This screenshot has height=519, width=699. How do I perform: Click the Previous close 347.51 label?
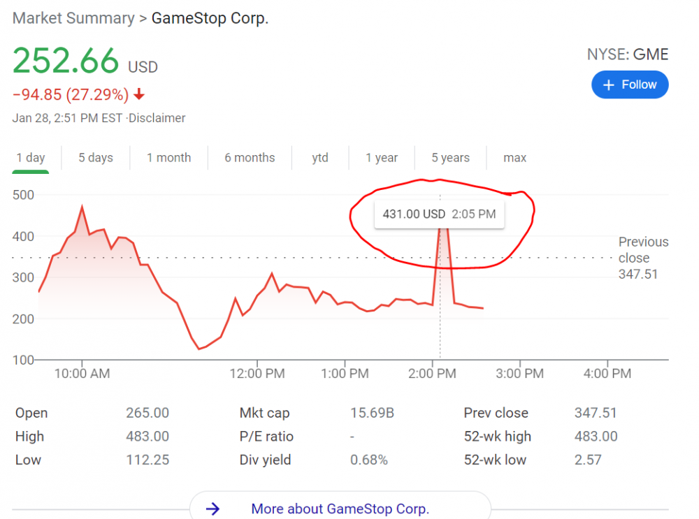coord(643,258)
